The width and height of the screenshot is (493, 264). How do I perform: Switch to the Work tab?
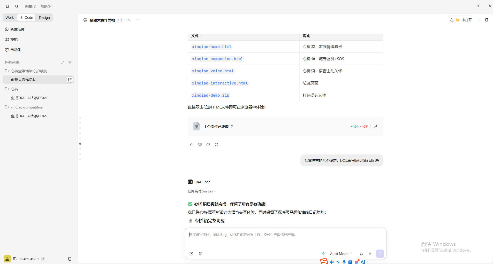coord(10,18)
